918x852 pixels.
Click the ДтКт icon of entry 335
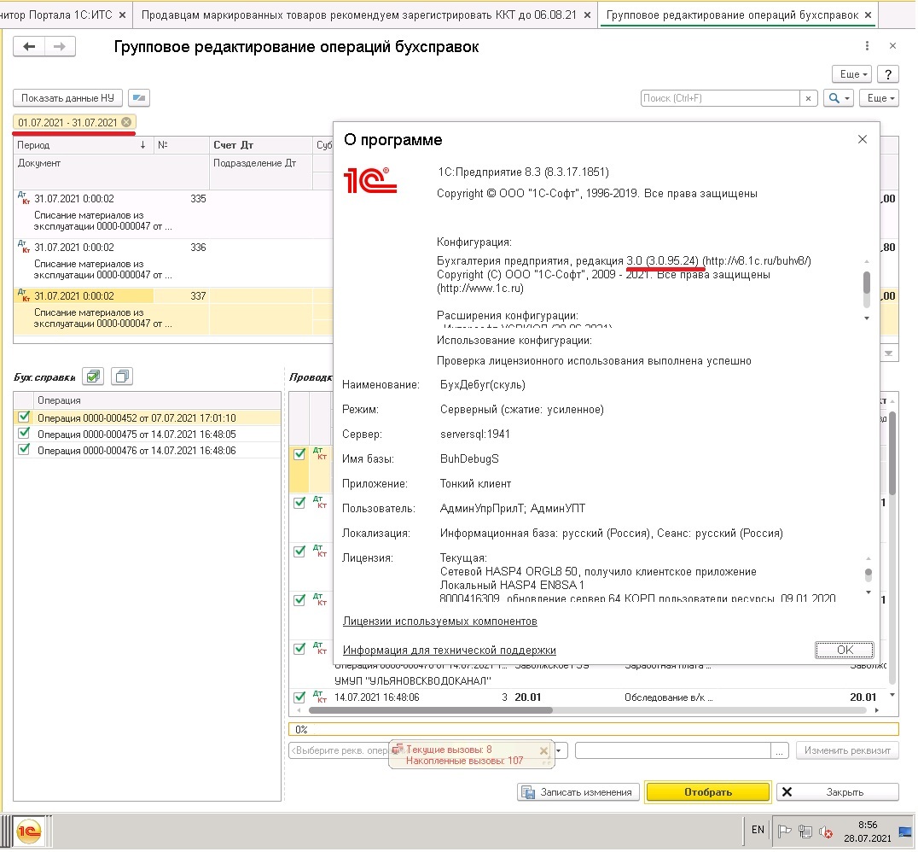coord(23,198)
